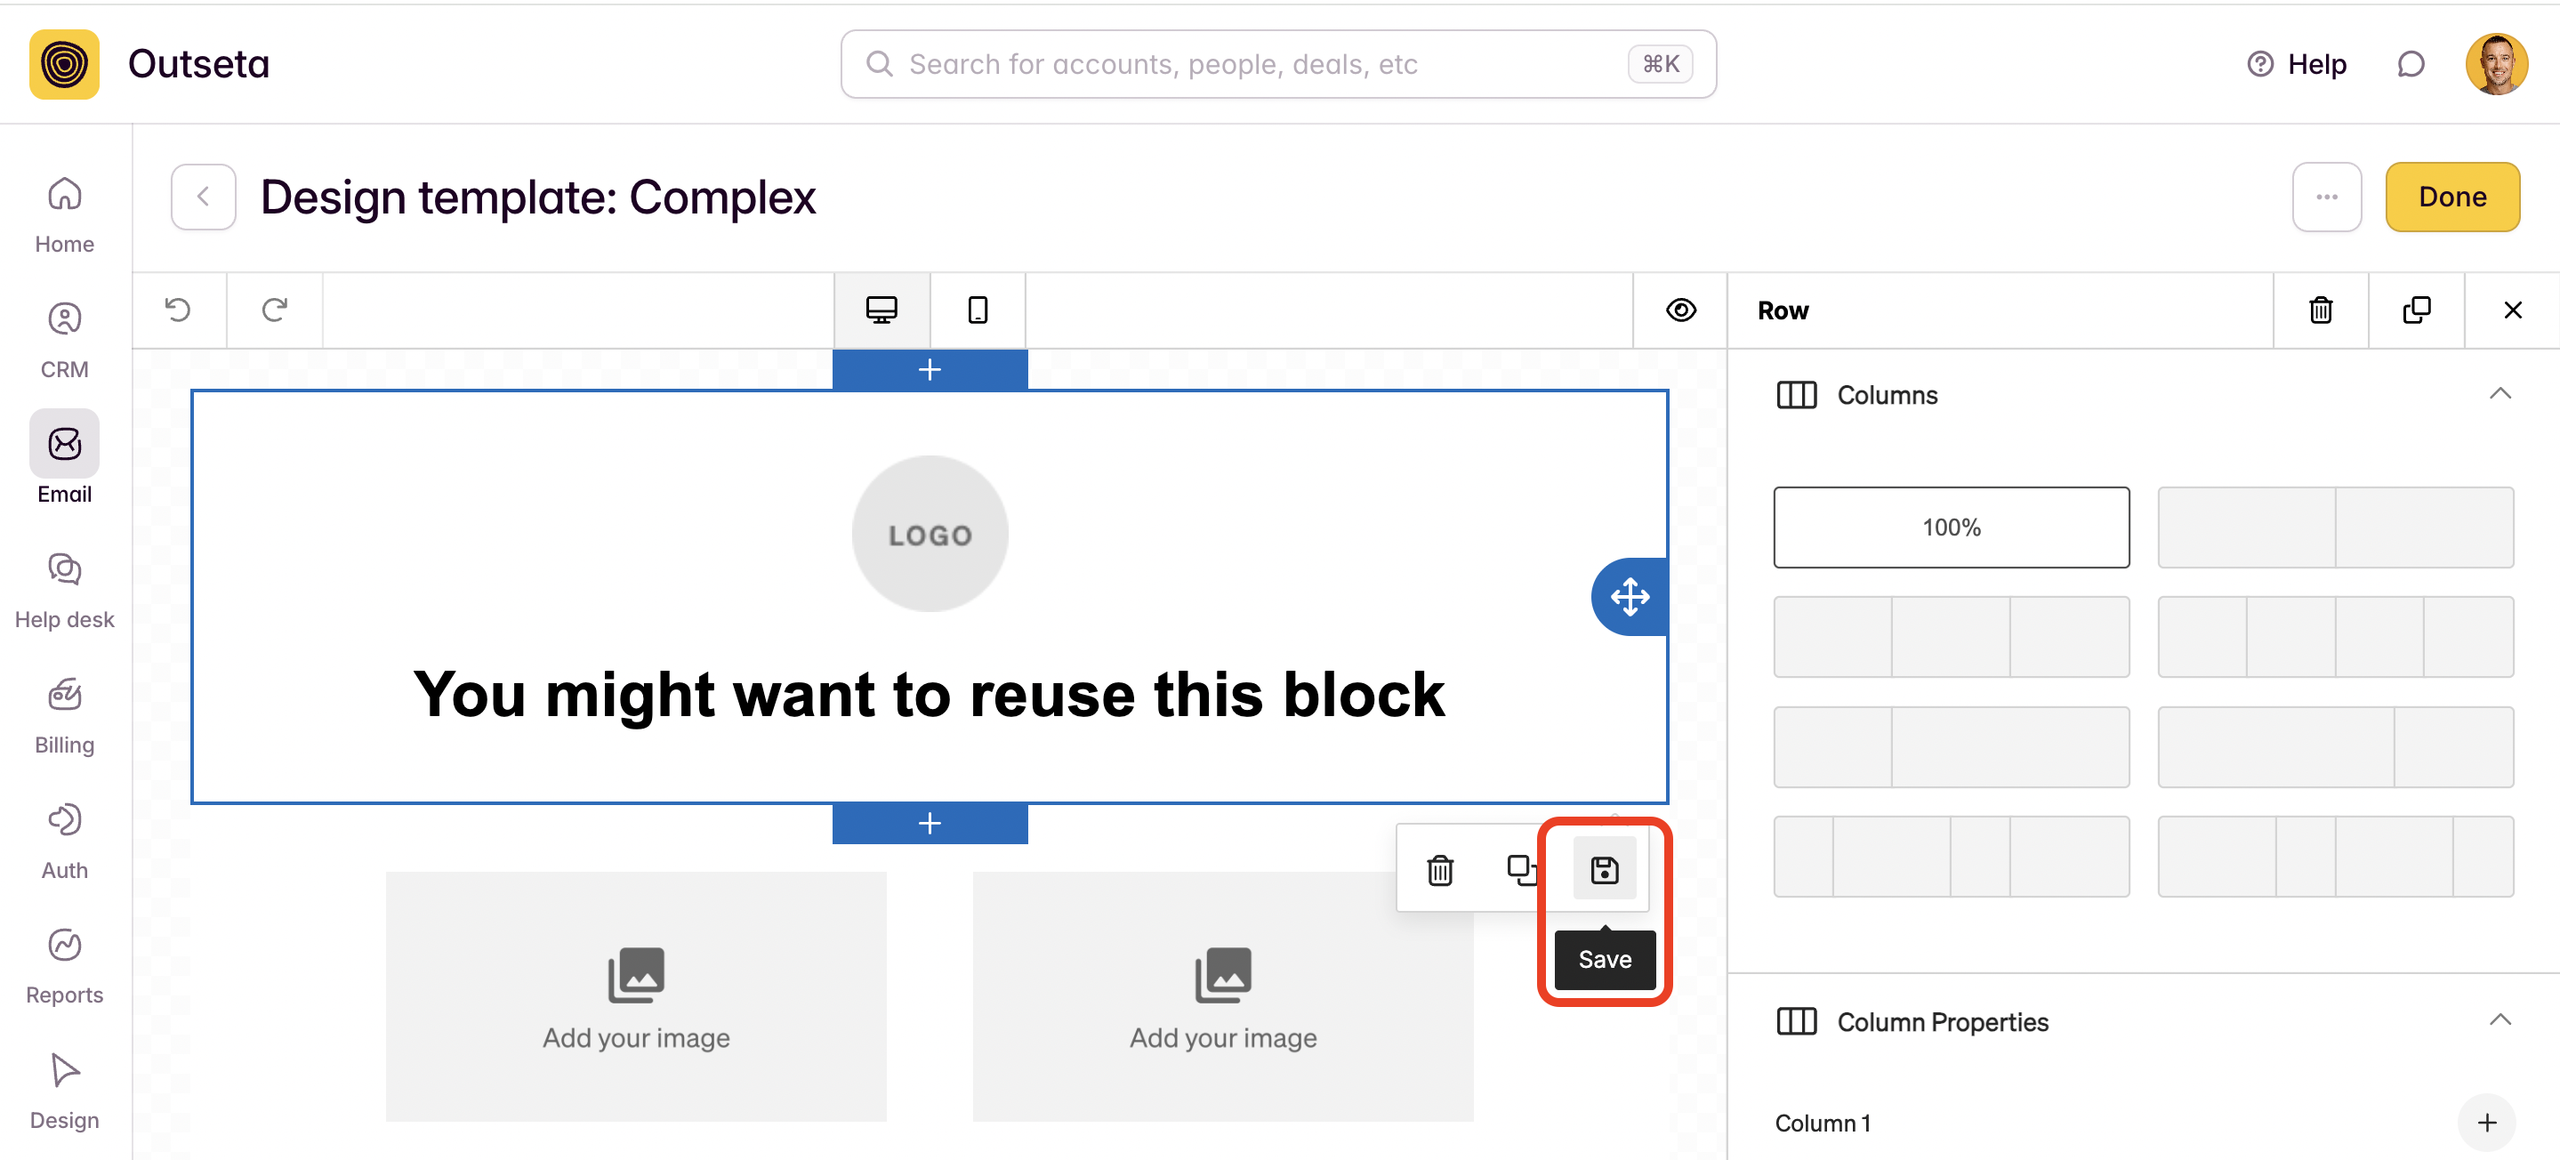Open the Billing section in sidebar

pos(65,716)
